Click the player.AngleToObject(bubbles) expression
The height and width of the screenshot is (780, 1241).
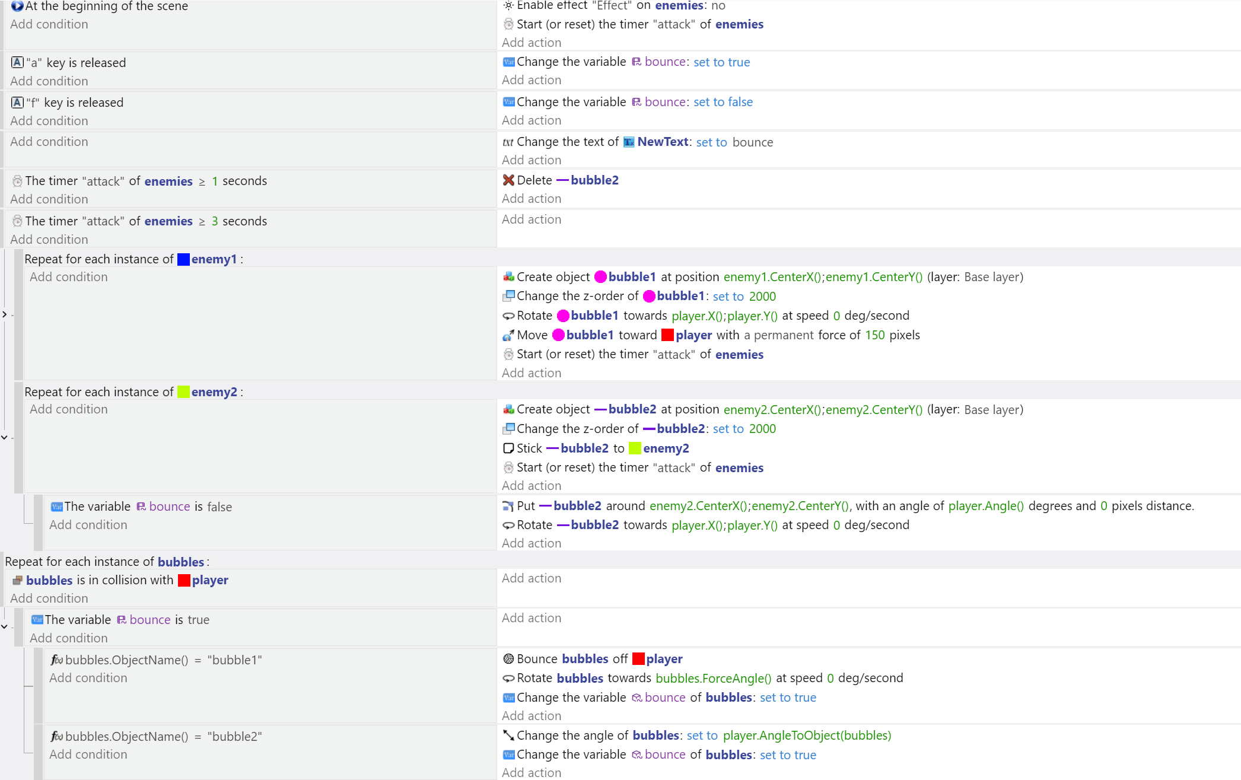coord(807,736)
